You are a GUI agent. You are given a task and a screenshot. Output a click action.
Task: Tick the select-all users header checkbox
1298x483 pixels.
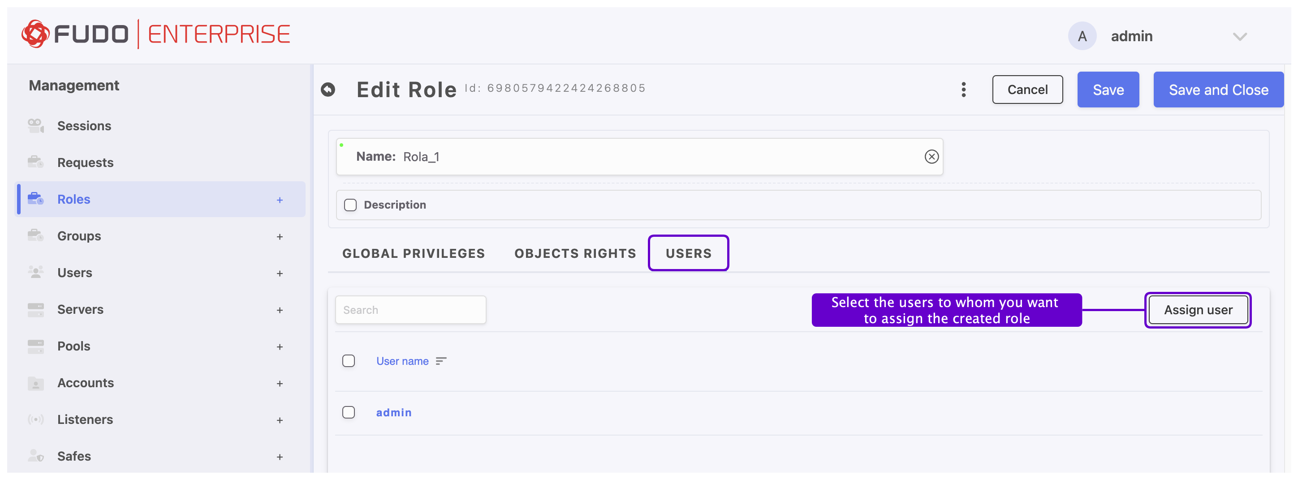[x=348, y=361]
